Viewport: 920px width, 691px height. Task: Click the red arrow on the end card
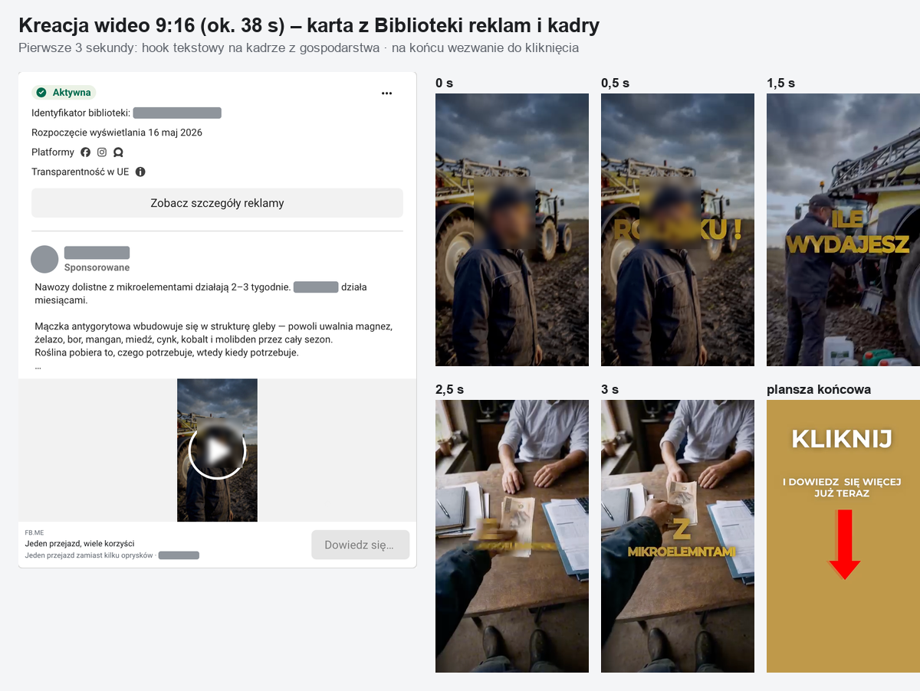pyautogui.click(x=844, y=545)
